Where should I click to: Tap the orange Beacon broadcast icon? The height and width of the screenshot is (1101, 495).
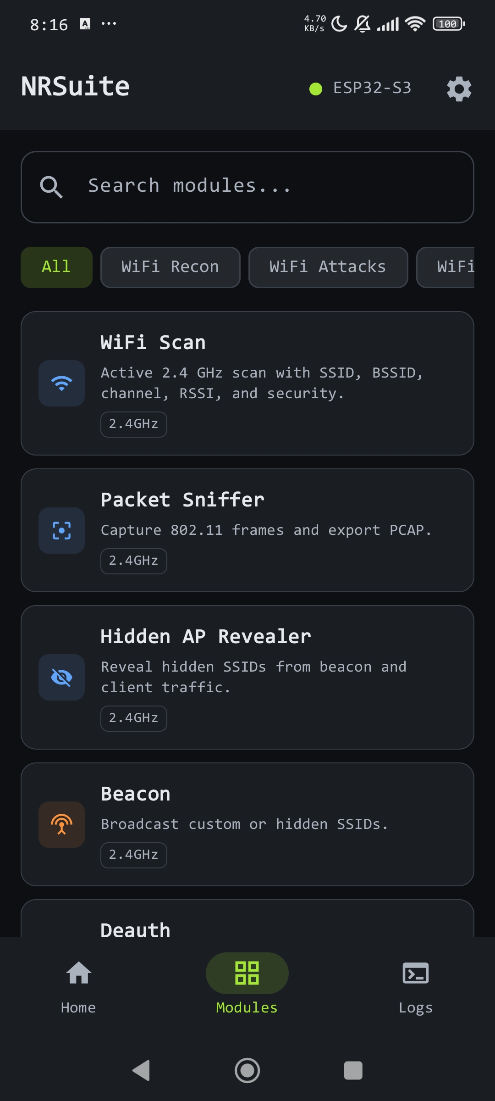pos(61,824)
